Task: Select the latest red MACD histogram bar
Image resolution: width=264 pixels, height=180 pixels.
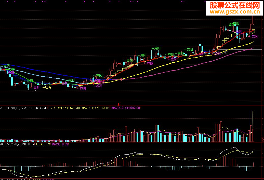Action: (x=253, y=164)
